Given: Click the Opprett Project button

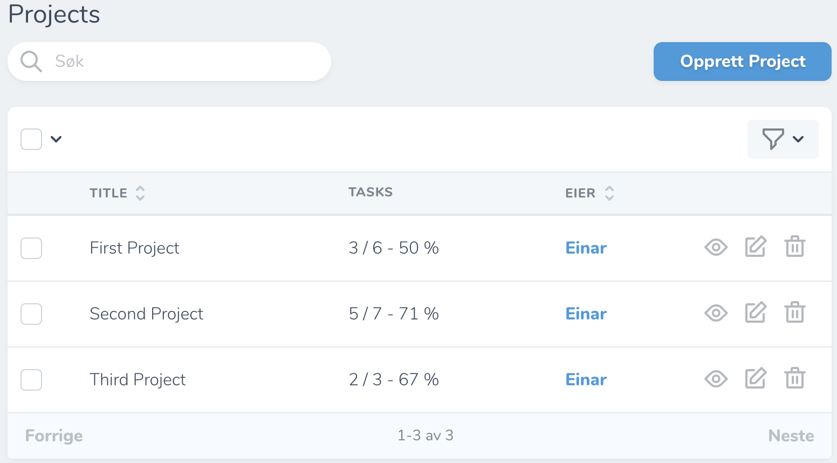Looking at the screenshot, I should [742, 62].
